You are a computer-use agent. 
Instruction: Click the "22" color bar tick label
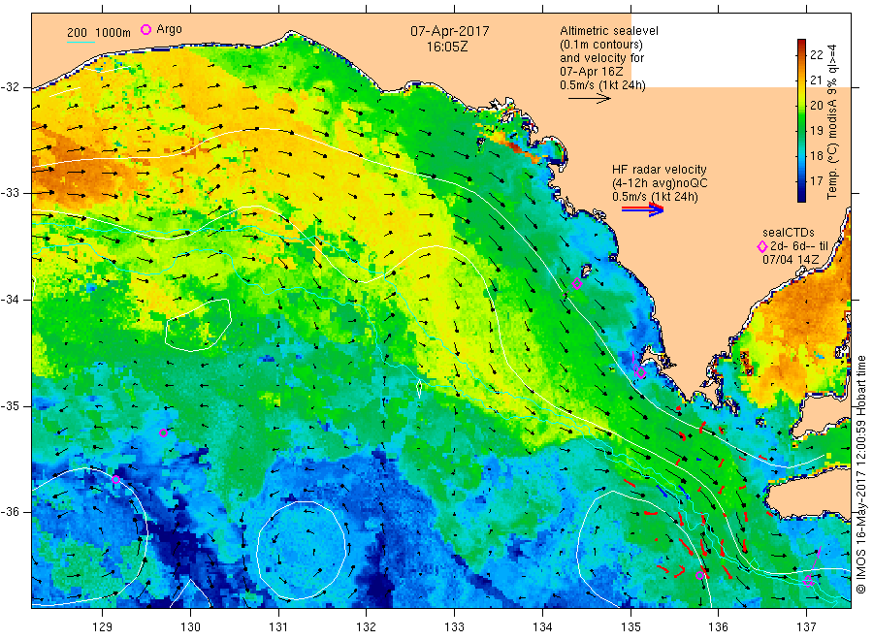coord(816,54)
